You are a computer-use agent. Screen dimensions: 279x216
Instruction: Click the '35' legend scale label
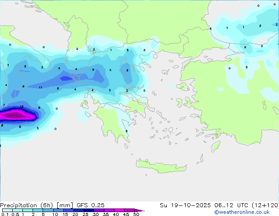click(106, 214)
